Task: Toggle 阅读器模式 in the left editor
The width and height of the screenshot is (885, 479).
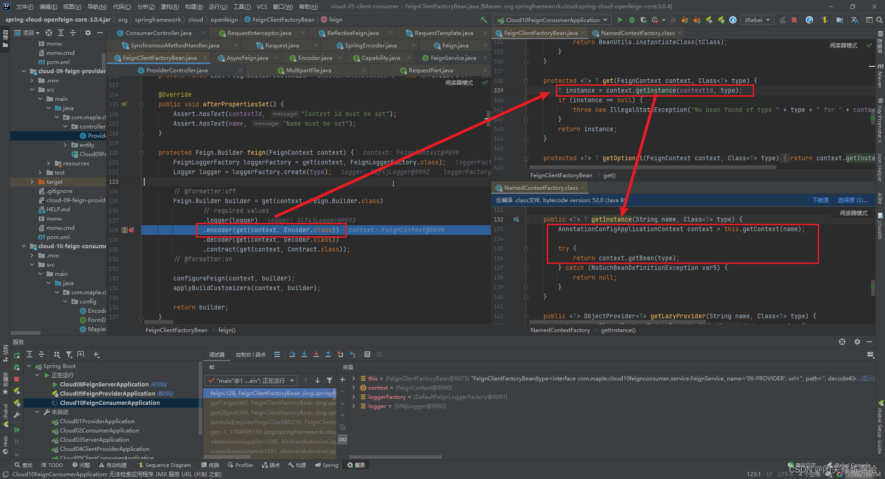Action: [459, 83]
